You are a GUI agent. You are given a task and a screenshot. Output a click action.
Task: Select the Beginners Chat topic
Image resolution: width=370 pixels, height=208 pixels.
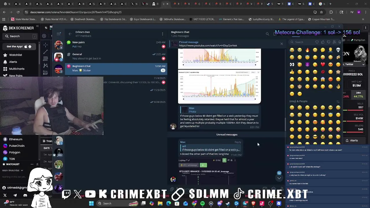pyautogui.click(x=116, y=68)
